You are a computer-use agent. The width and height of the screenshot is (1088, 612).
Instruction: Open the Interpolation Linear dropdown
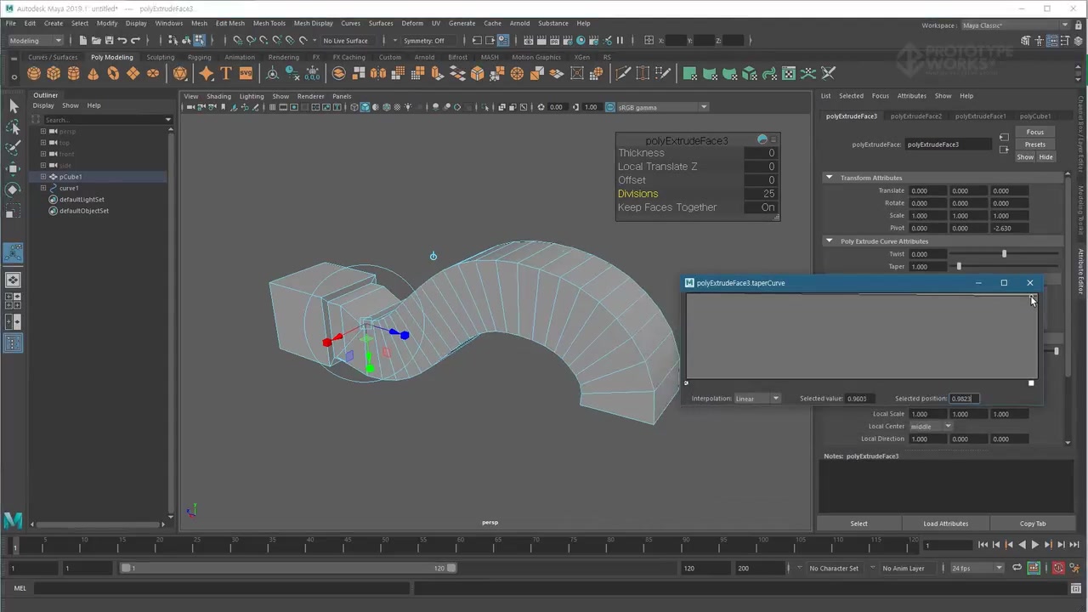(757, 399)
